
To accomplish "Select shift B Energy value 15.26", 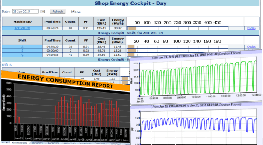I will pyautogui.click(x=118, y=51).
